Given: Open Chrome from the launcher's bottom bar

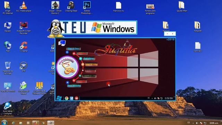Looking at the screenshot, I should tap(67, 98).
